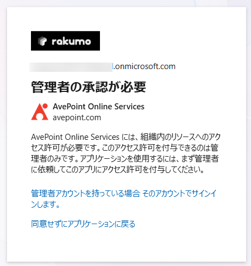Click the text そのアカウントでサインイ in the link
The height and width of the screenshot is (266, 251).
coord(179,193)
